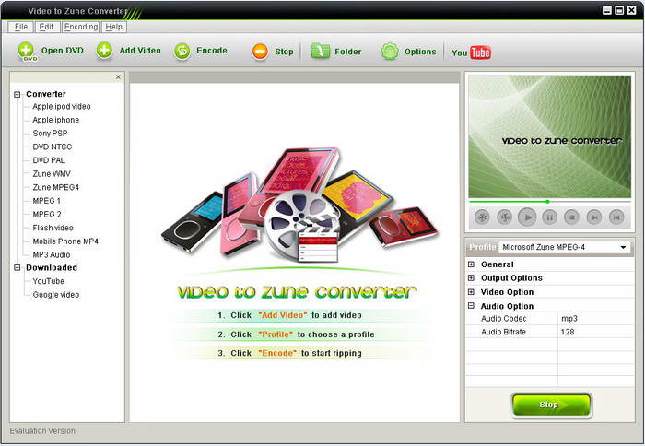Screen dimensions: 645x446
Task: Expand the Video Option section
Action: (472, 292)
